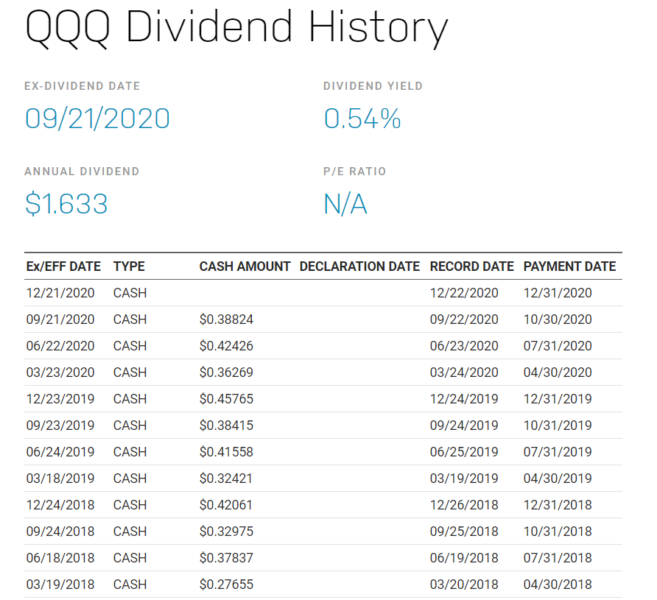
Task: Click record date 09/24/2019
Action: [x=464, y=426]
